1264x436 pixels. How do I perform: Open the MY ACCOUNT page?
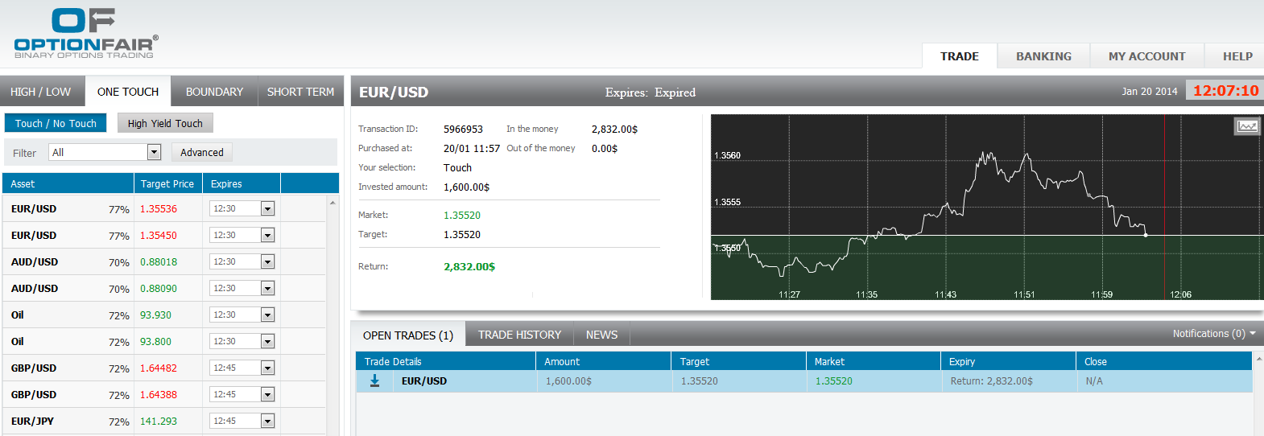[x=1146, y=56]
